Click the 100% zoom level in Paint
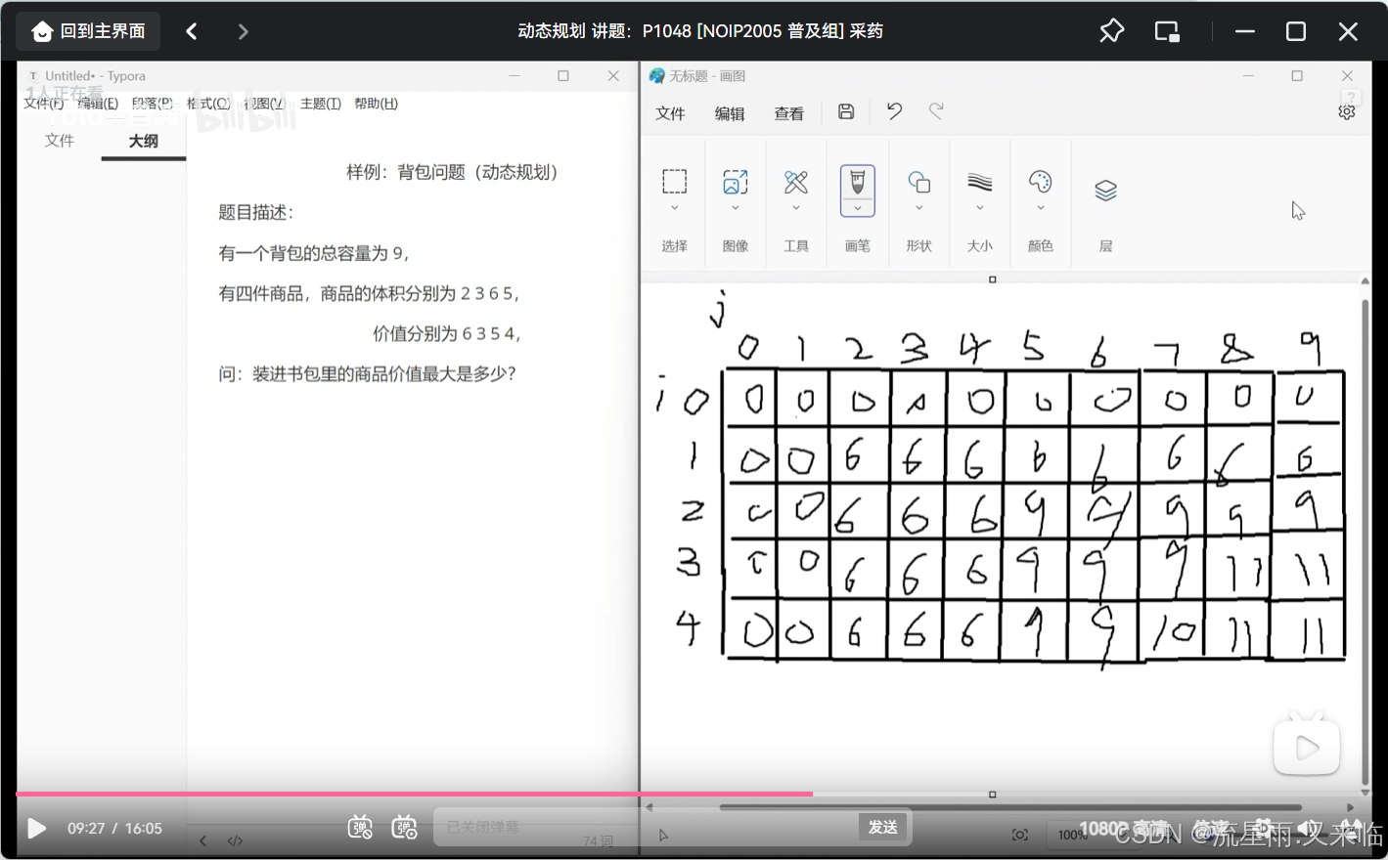Viewport: 1388px width, 860px height. (1072, 835)
